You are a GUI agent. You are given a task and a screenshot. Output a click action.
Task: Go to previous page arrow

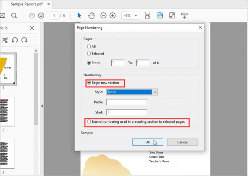32,16
